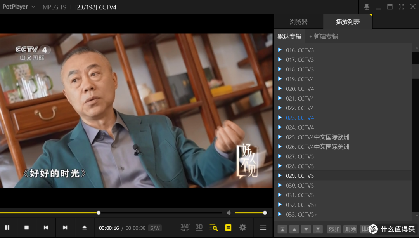The image size is (419, 238).
Task: Click title [23/198] CCTV4
Action: pyautogui.click(x=96, y=7)
